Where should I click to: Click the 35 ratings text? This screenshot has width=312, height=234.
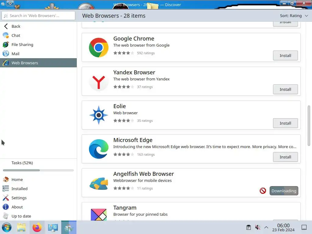[145, 121]
